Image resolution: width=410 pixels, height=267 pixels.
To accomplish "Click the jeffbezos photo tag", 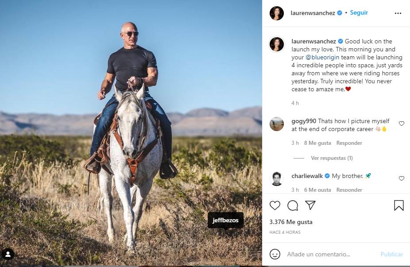I will pos(225,221).
